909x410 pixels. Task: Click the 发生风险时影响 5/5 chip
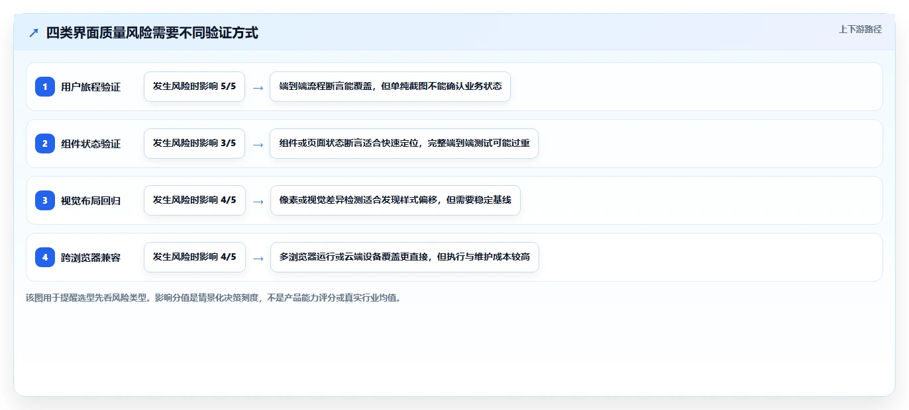195,87
